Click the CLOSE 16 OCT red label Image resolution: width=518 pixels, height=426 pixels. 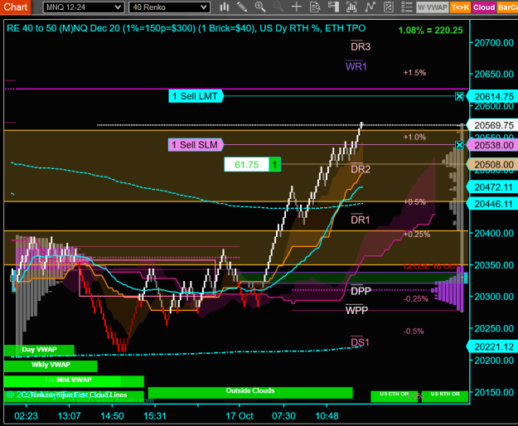432,266
